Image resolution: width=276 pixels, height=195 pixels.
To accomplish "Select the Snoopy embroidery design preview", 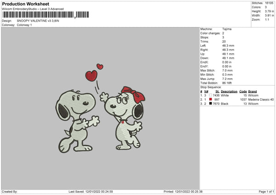I will (100, 108).
